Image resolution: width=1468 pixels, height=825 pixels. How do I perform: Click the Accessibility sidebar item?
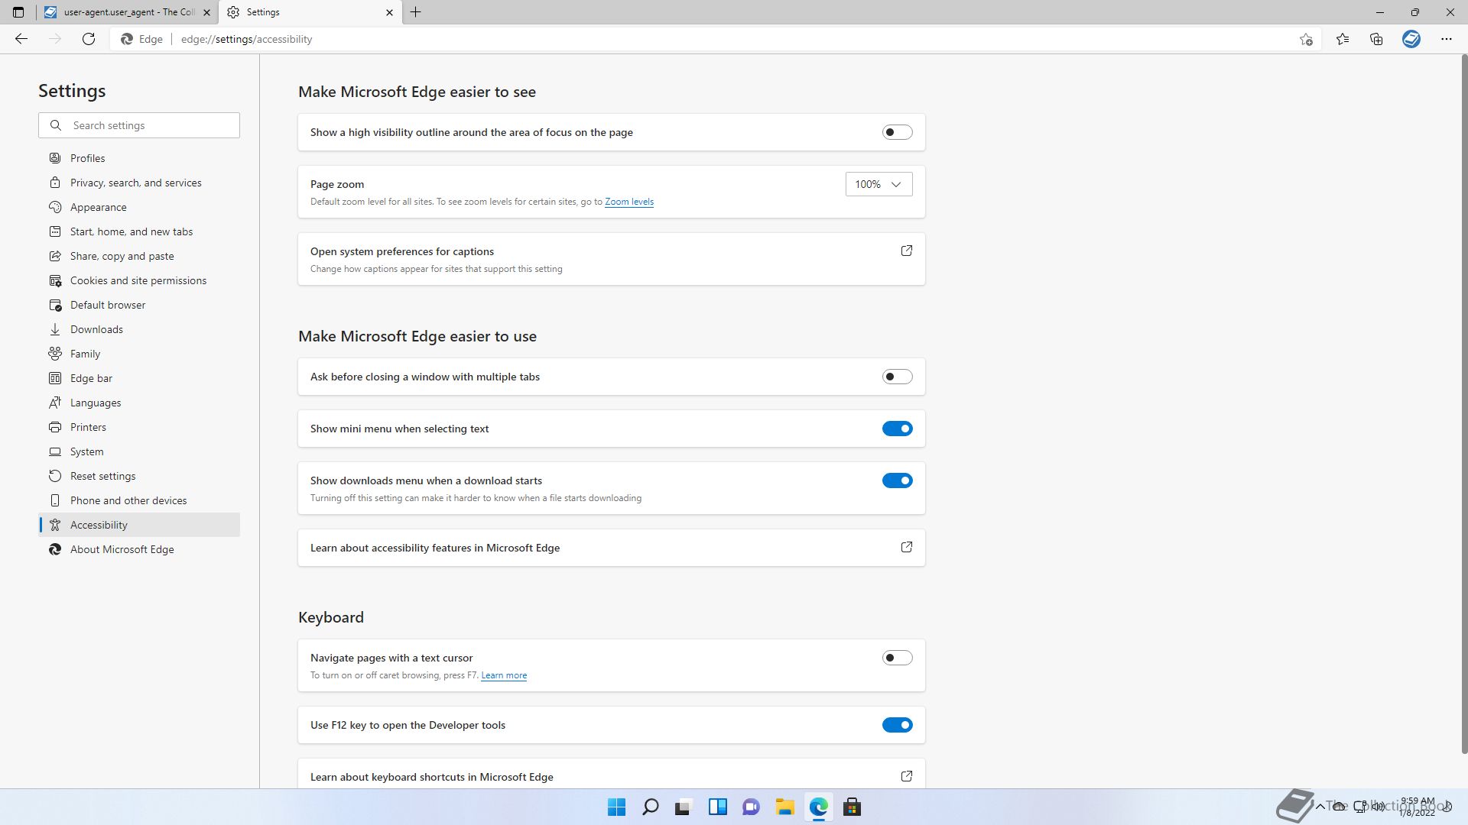139,525
